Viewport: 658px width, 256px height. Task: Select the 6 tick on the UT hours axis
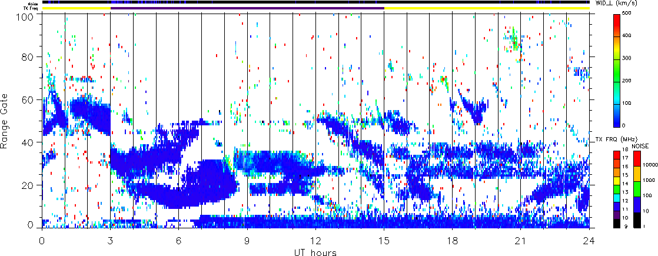(x=178, y=241)
